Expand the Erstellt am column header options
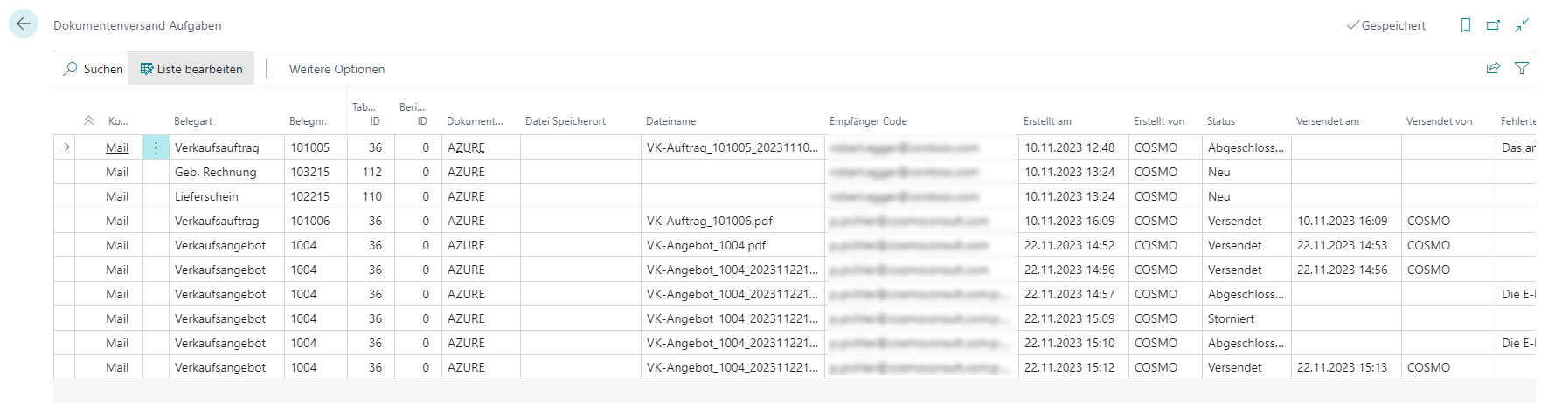This screenshot has width=1548, height=403. 1047,121
